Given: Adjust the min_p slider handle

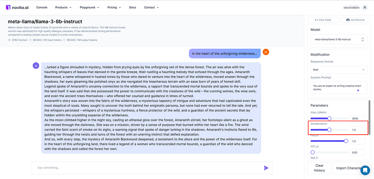Looking at the screenshot, I should point(312,153).
